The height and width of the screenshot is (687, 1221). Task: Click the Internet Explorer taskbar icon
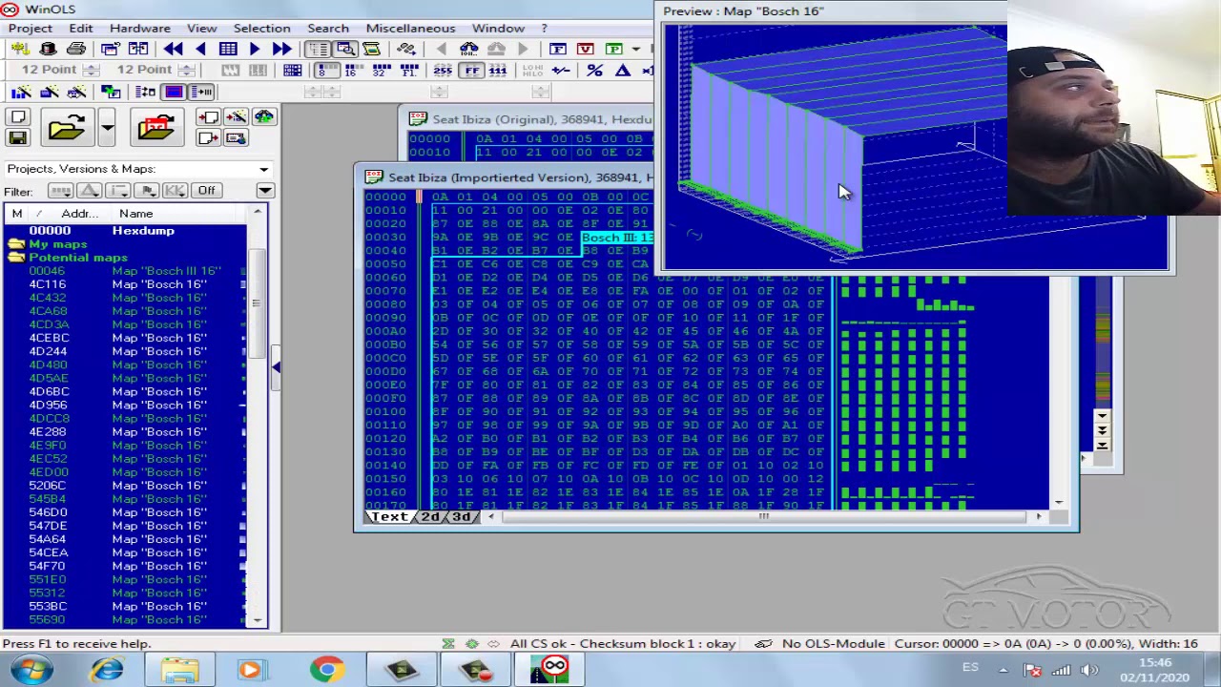(106, 669)
